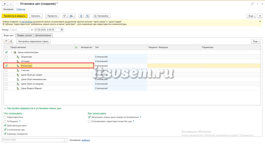Viewport: 265px width, 144px height.
Task: Follow the настройках link in notice
Action: tap(27, 22)
